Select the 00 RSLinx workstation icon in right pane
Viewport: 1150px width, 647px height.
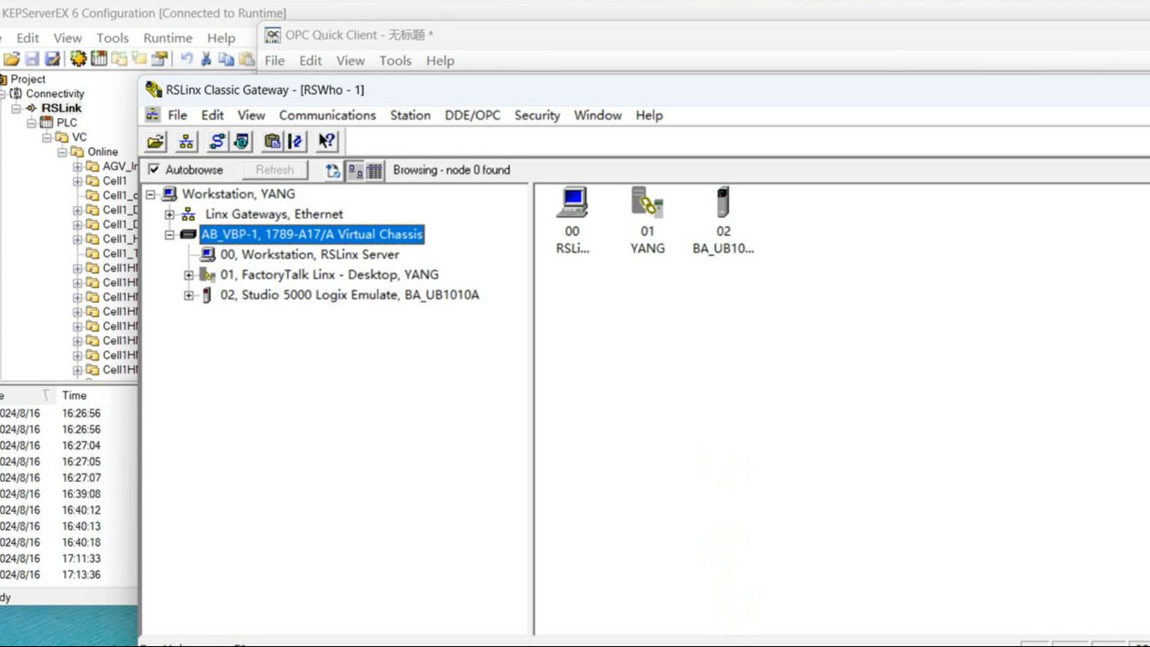(572, 221)
